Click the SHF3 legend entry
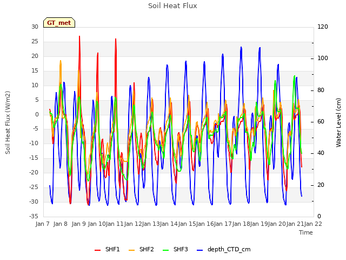This screenshot has height=260, width=346. pyautogui.click(x=175, y=250)
